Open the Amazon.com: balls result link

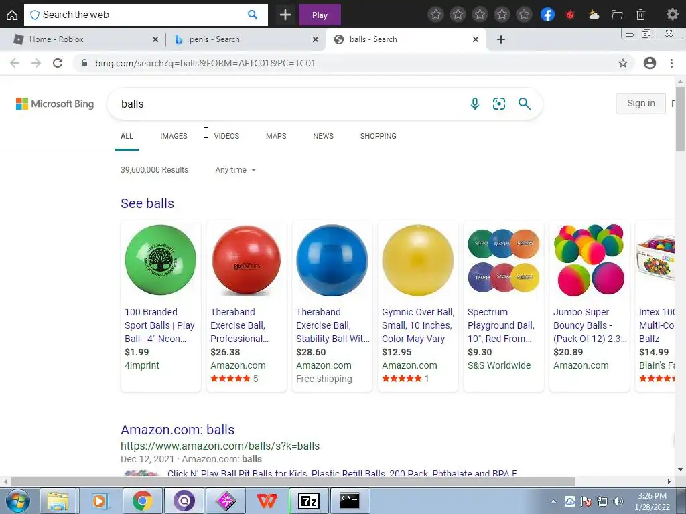(178, 430)
